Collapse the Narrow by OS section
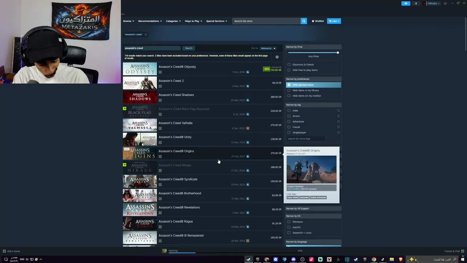The height and width of the screenshot is (263, 467). pyautogui.click(x=313, y=216)
